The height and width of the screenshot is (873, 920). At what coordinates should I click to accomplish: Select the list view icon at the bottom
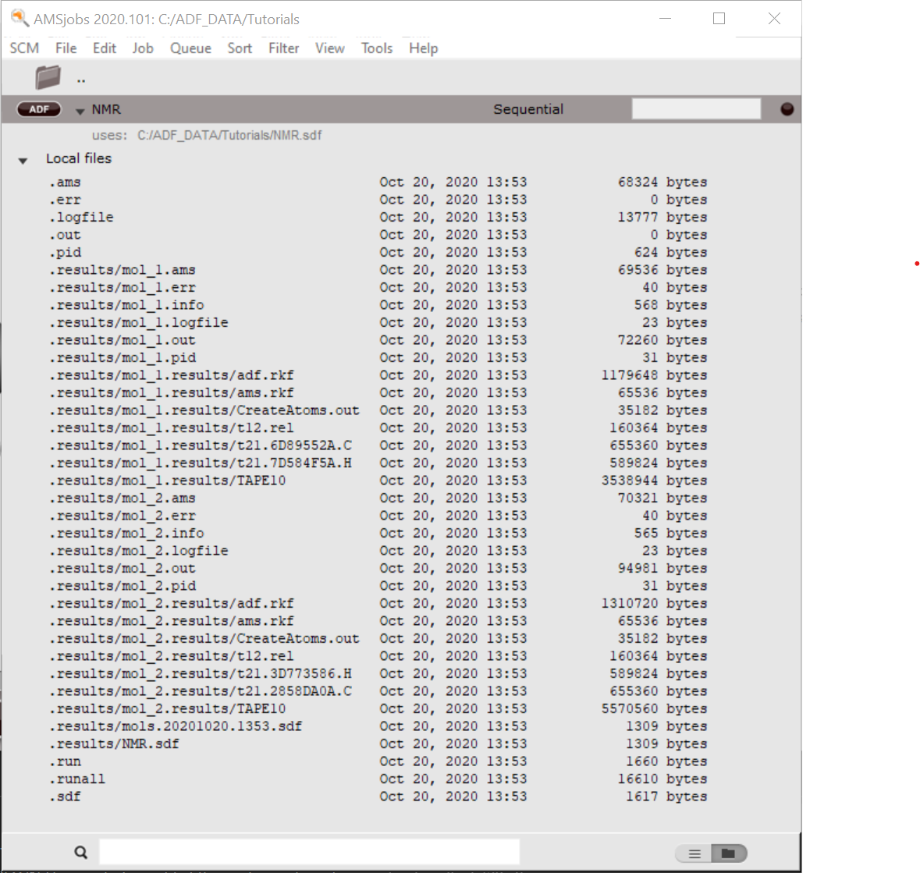pos(694,853)
